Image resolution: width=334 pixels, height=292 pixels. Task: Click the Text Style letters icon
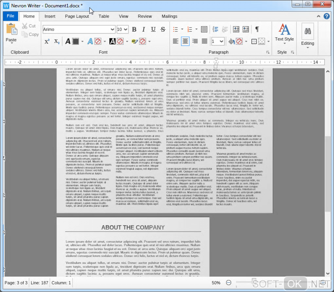point(284,29)
